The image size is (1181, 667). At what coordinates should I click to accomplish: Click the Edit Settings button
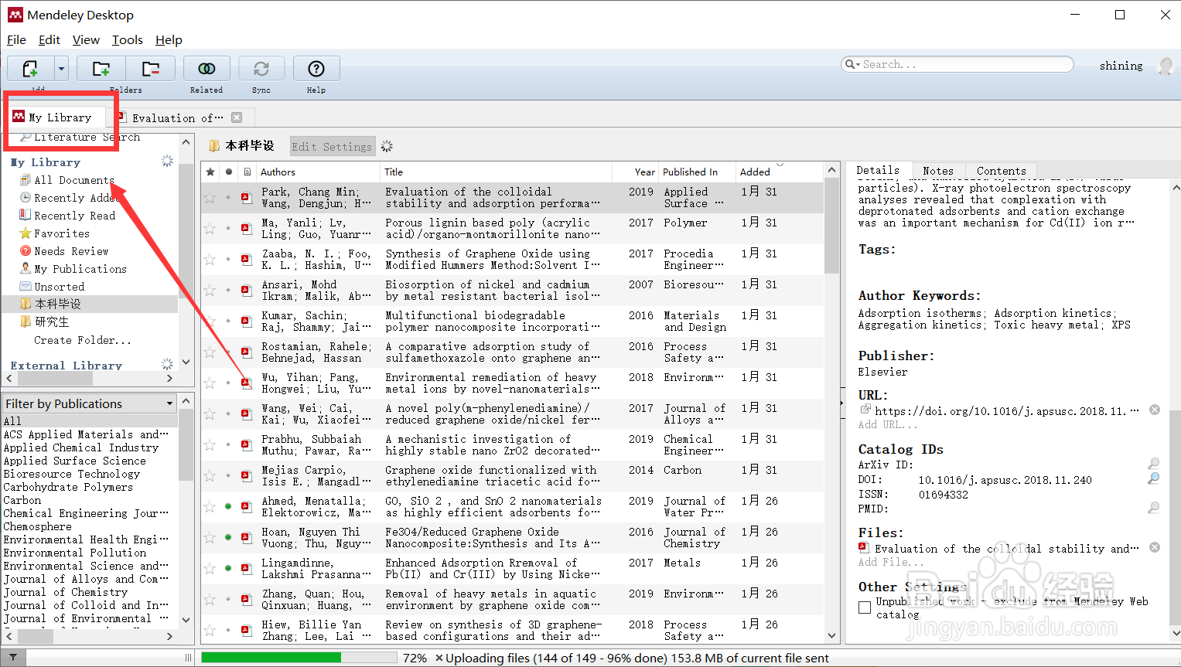pyautogui.click(x=332, y=146)
